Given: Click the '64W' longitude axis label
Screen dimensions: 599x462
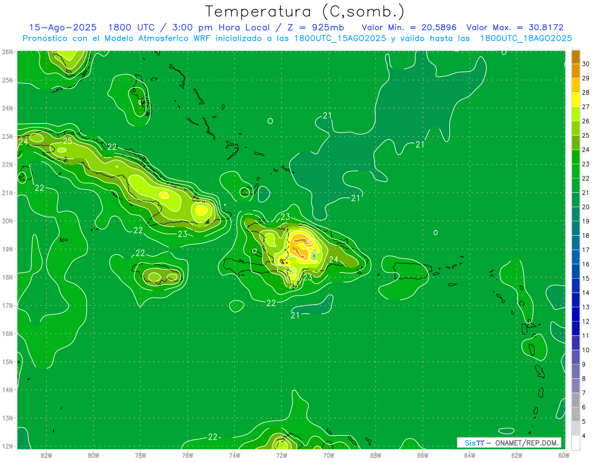Looking at the screenshot, I should (x=470, y=455).
